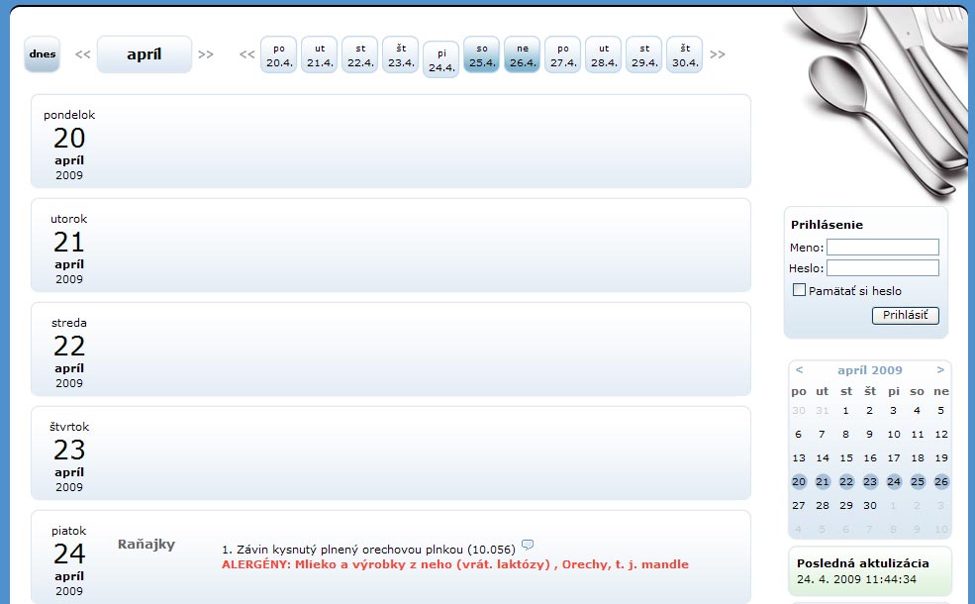This screenshot has width=975, height=604.
Task: Show next days after 30.4. tab
Action: click(x=718, y=54)
